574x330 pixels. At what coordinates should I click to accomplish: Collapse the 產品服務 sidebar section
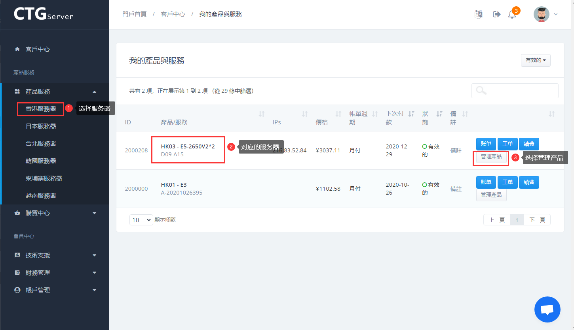(x=94, y=92)
